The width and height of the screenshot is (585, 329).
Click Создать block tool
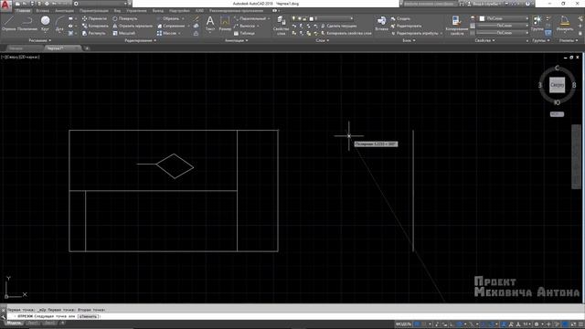coord(400,18)
